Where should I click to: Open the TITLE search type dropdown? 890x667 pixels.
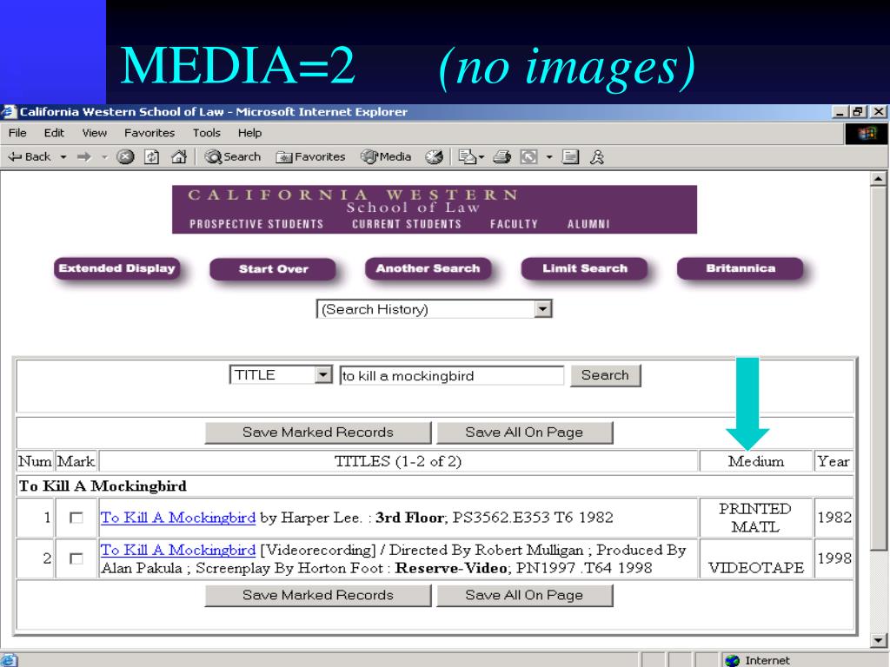pos(323,375)
